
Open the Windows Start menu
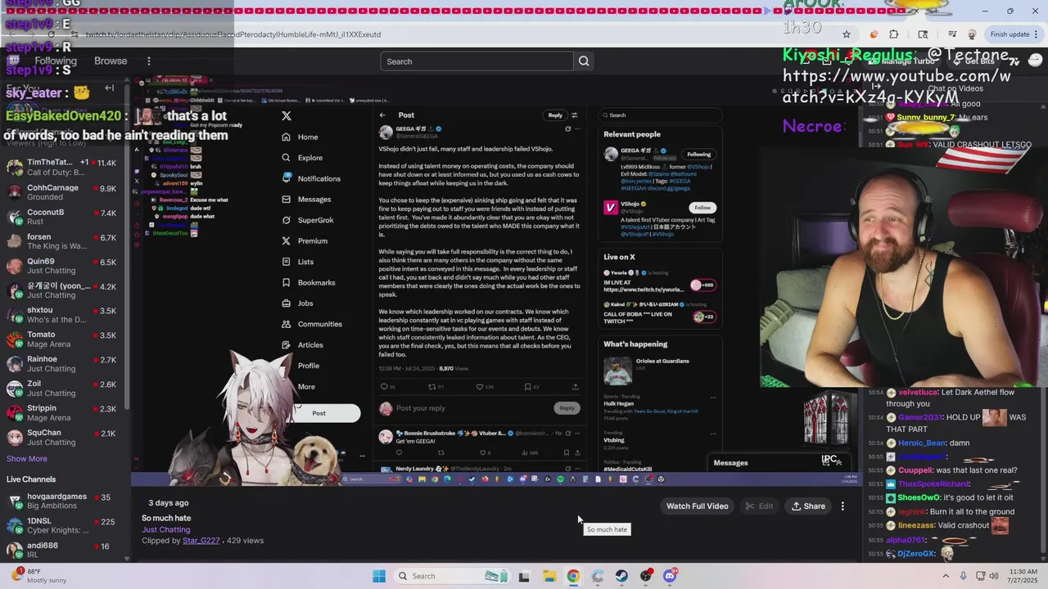[x=379, y=576]
